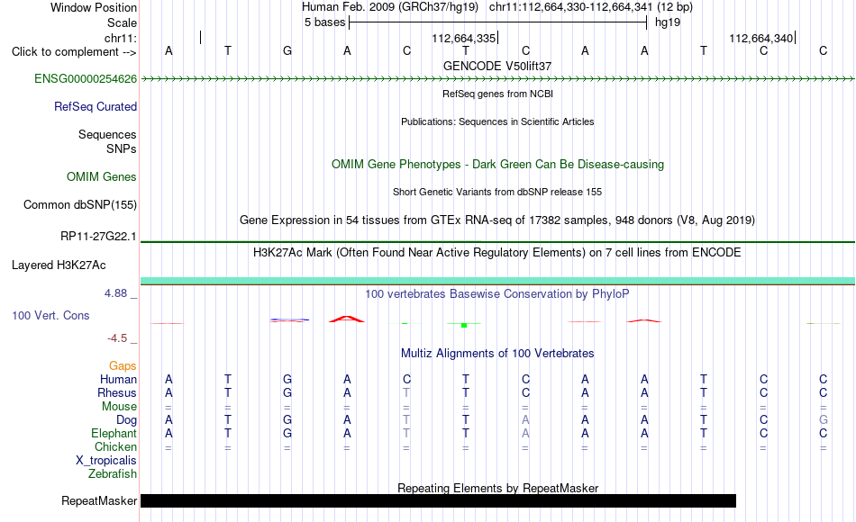Select the Zebrafish species label
The height and width of the screenshot is (522, 856).
pos(113,473)
